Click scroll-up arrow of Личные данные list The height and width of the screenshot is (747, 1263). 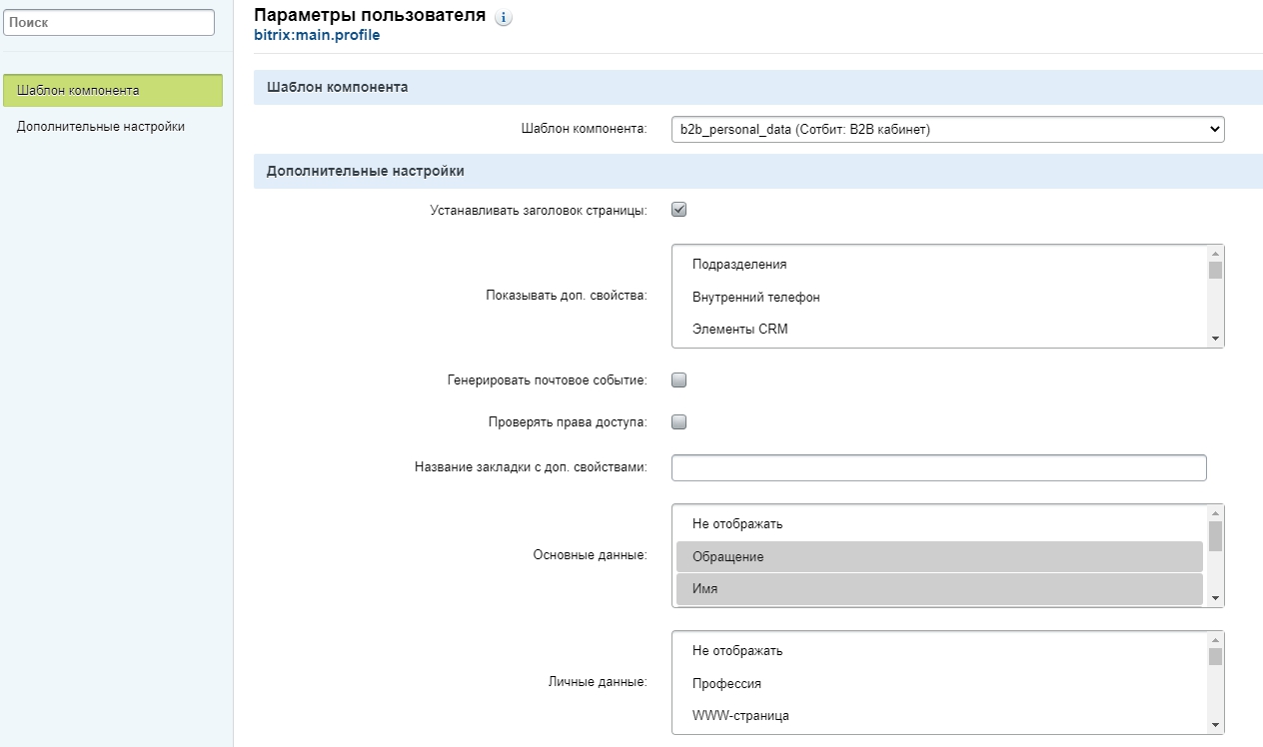[1215, 640]
